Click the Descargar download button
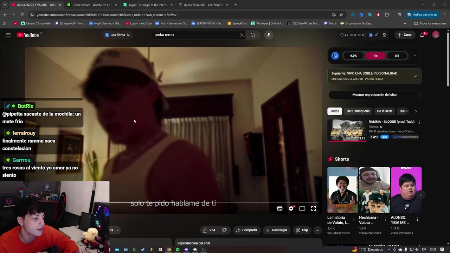The width and height of the screenshot is (450, 253). [277, 230]
